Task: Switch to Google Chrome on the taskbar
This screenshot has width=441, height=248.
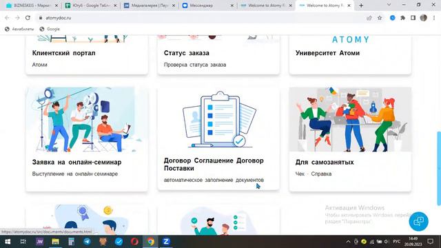Action: click(x=150, y=242)
